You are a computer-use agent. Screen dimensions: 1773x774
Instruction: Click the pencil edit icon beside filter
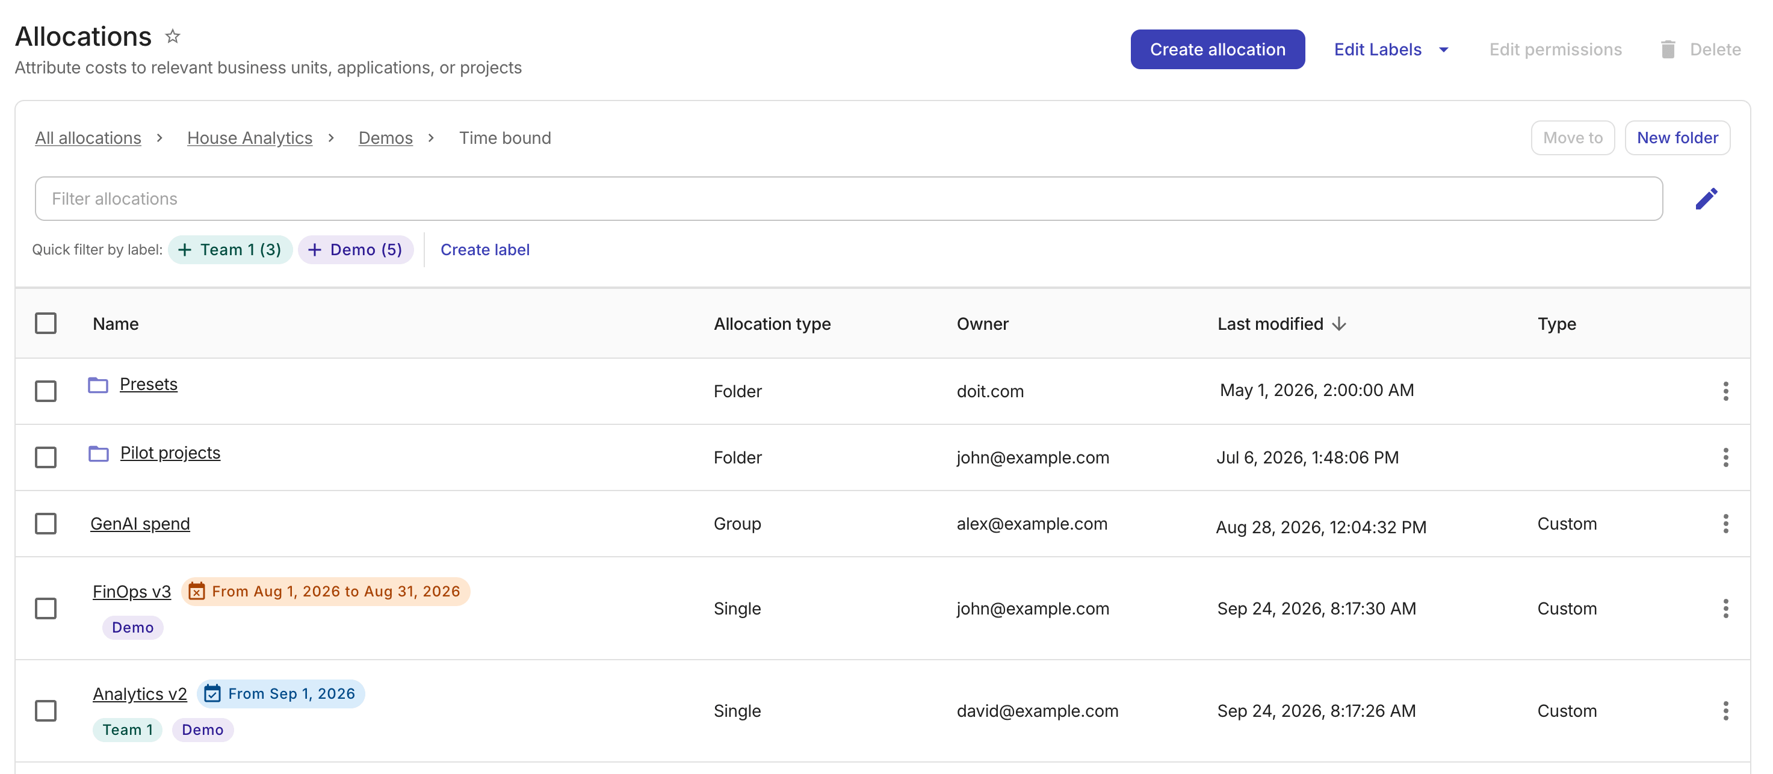point(1706,199)
